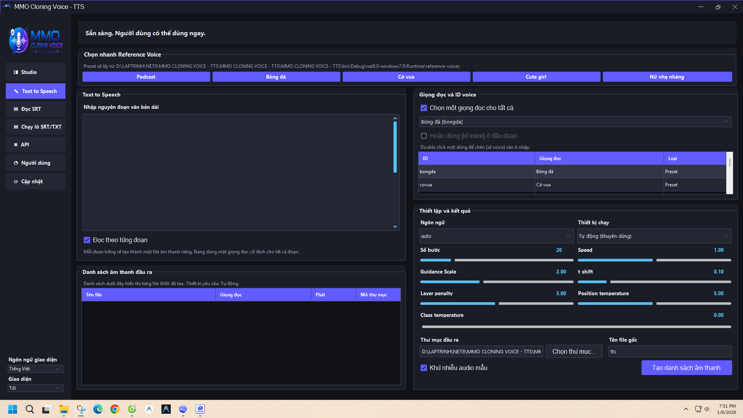Open the Cập nhật page
The height and width of the screenshot is (418, 743).
[36, 181]
